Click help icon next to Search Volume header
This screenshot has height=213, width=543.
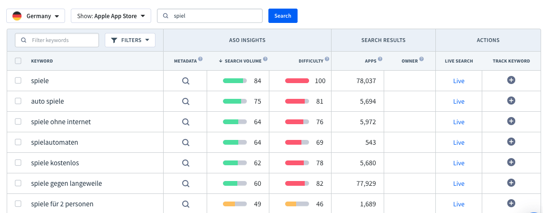[x=265, y=59]
